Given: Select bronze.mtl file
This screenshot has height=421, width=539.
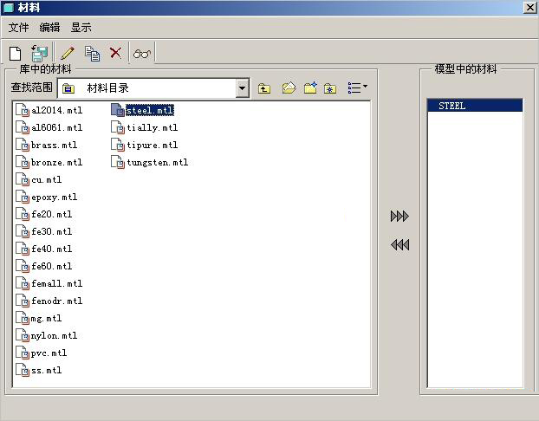Looking at the screenshot, I should (49, 162).
